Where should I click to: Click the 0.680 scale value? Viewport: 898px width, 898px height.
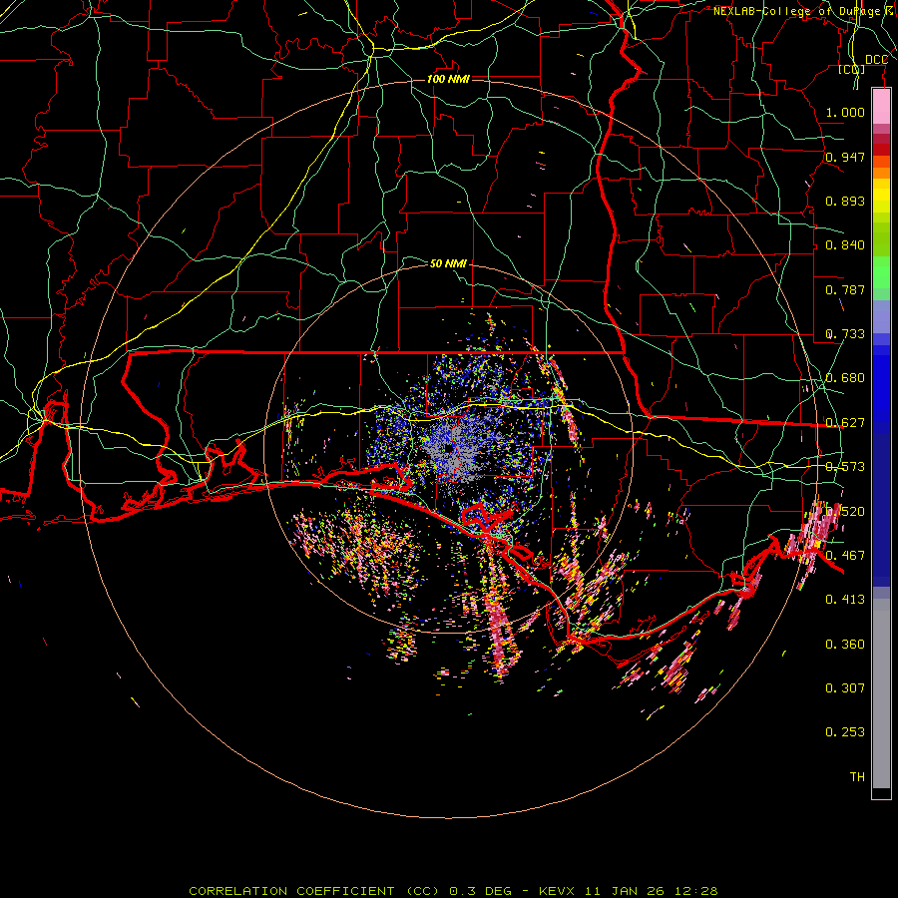845,378
